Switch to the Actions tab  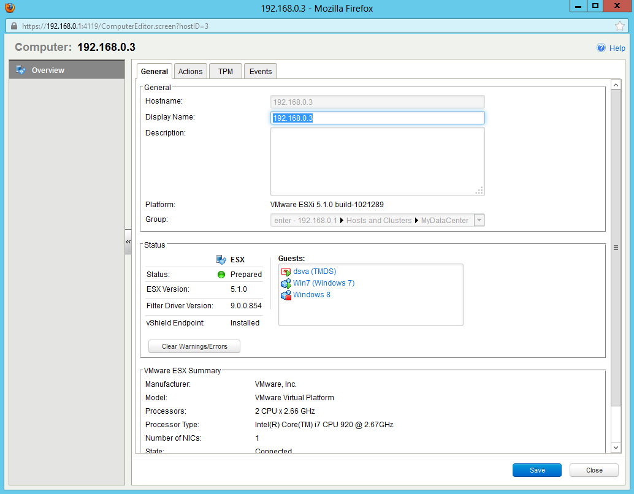pos(191,72)
